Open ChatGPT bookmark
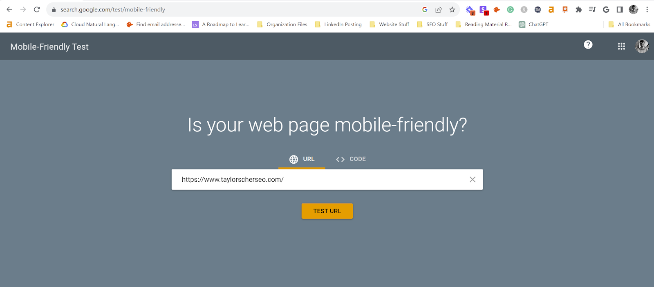The width and height of the screenshot is (654, 287). point(533,24)
